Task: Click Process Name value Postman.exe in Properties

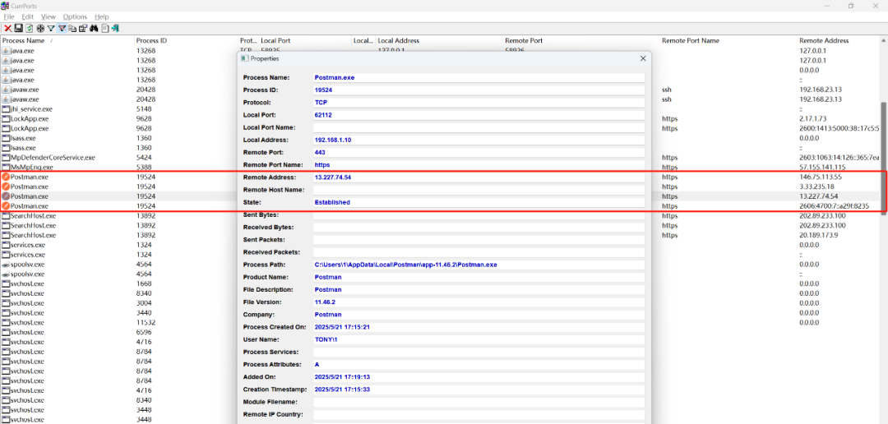Action: pos(334,77)
